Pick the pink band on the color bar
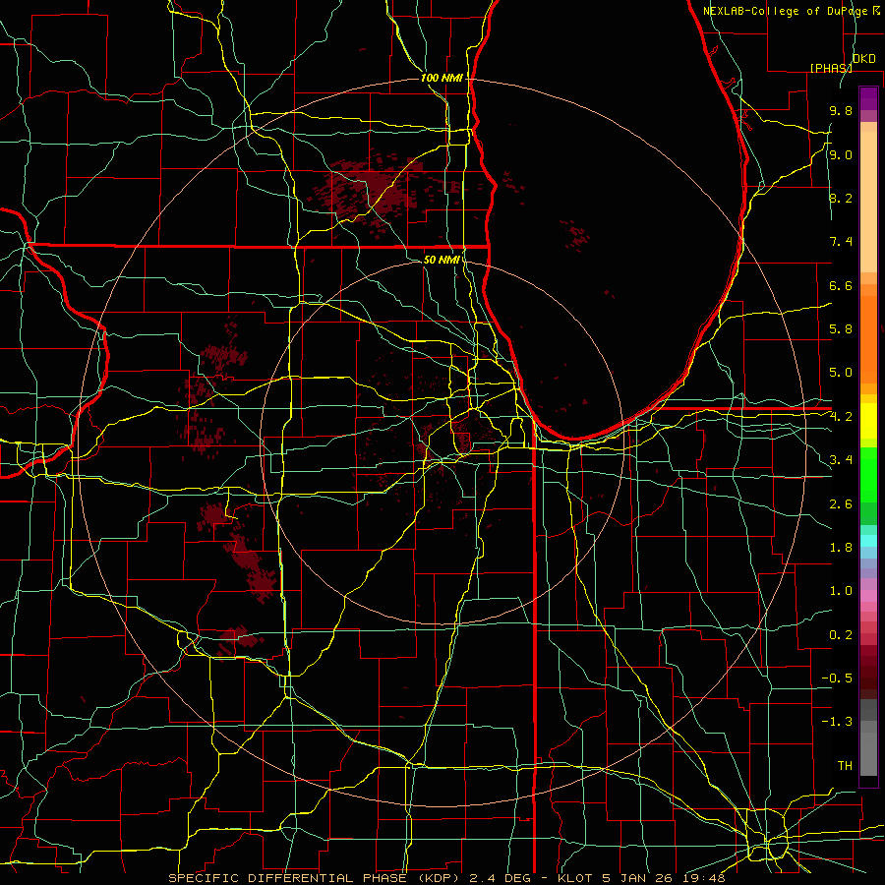This screenshot has width=885, height=885. pyautogui.click(x=868, y=596)
